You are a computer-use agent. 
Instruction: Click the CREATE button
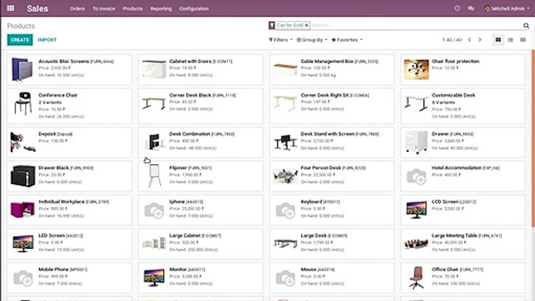[x=20, y=40]
